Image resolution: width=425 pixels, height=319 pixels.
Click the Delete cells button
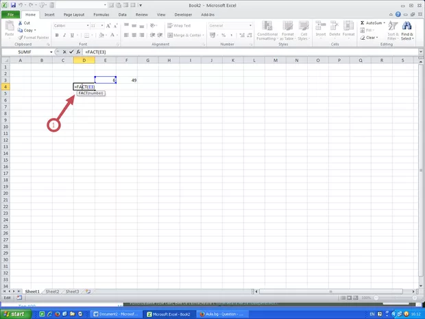pyautogui.click(x=335, y=29)
